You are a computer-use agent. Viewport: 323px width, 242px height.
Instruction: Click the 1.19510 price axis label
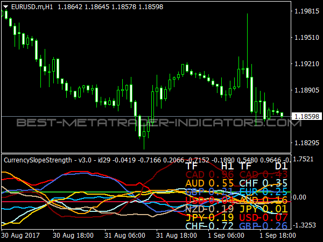tap(307, 38)
